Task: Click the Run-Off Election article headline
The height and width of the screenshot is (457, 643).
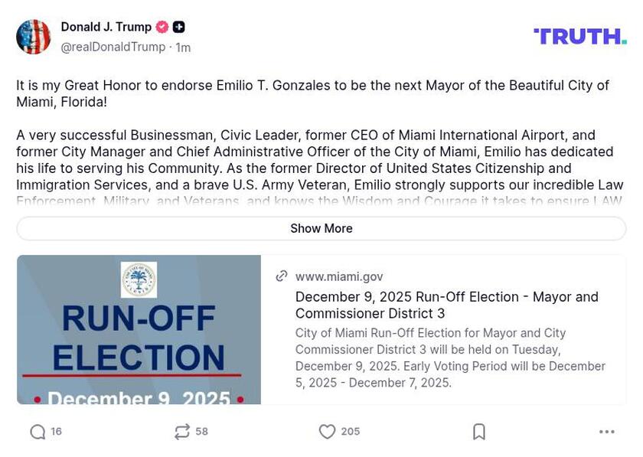Action: (x=447, y=305)
